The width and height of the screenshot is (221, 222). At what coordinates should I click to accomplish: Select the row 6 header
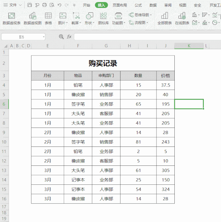click(x=4, y=104)
